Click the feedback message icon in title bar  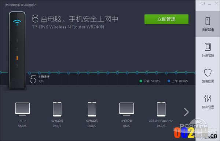[203, 3]
